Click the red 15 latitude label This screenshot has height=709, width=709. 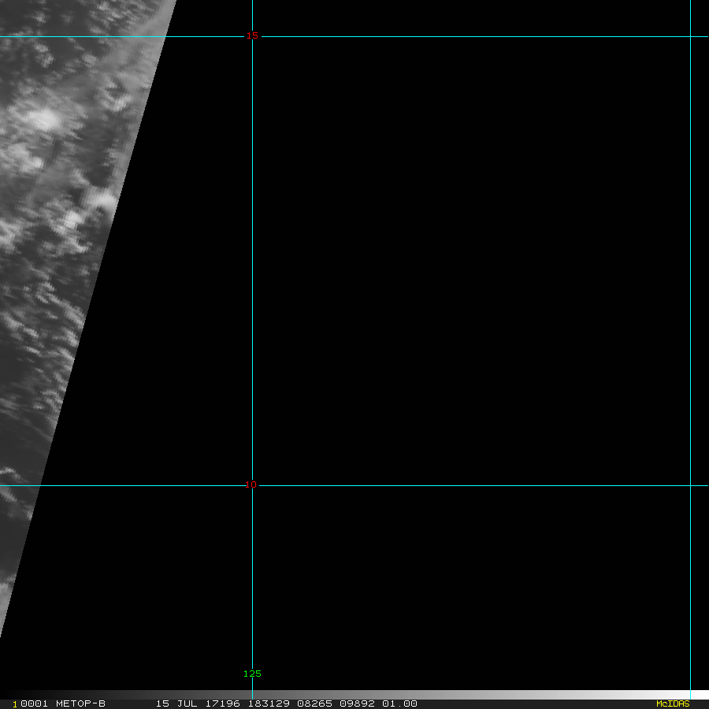tap(252, 36)
